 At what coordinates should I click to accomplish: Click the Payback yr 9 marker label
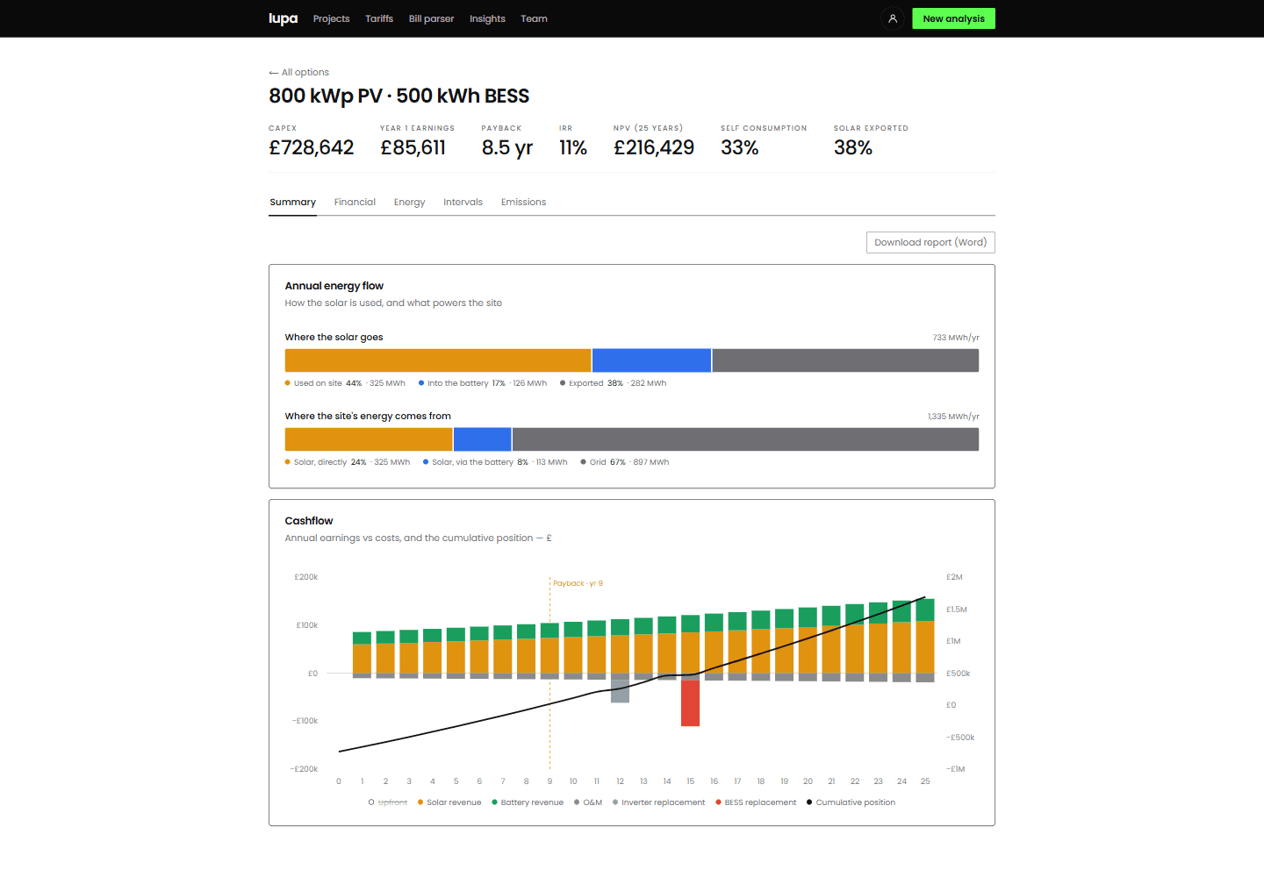(578, 583)
